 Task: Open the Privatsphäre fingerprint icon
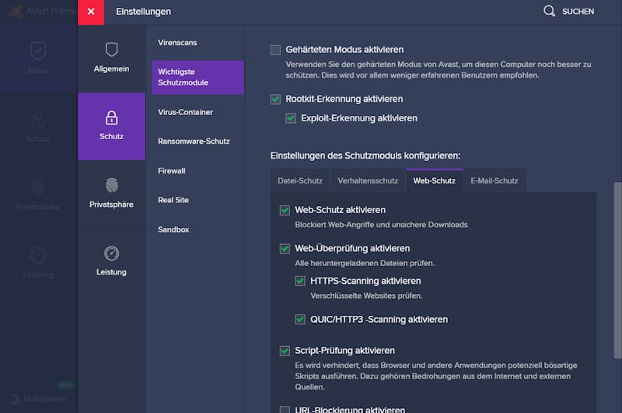coord(111,185)
